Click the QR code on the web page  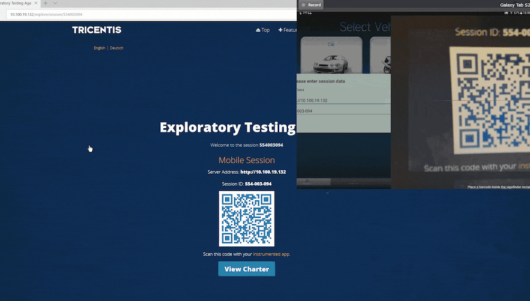247,218
